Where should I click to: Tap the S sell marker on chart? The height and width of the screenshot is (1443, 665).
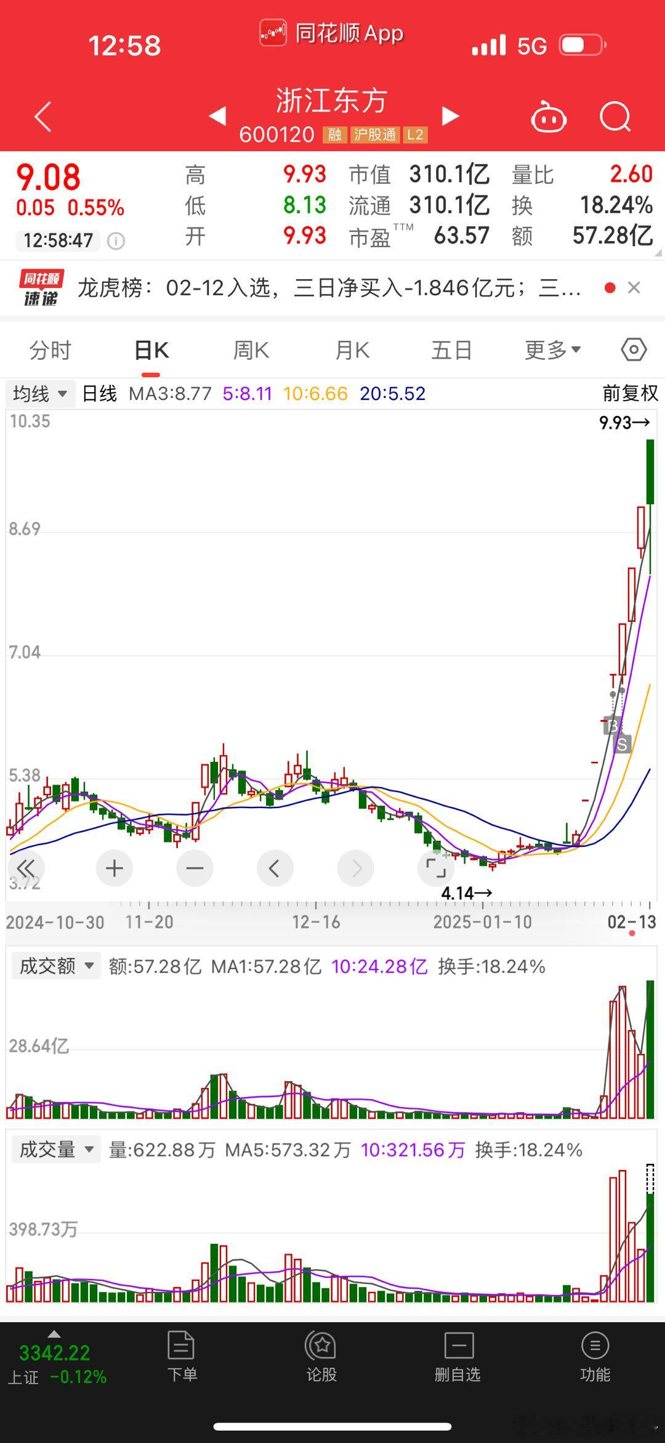pyautogui.click(x=623, y=744)
